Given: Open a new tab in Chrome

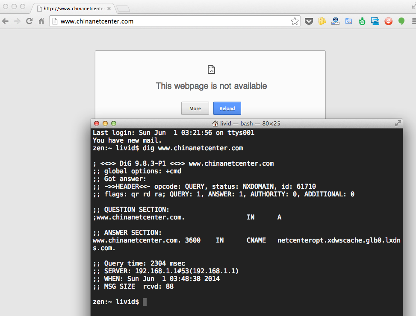Looking at the screenshot, I should tap(123, 9).
